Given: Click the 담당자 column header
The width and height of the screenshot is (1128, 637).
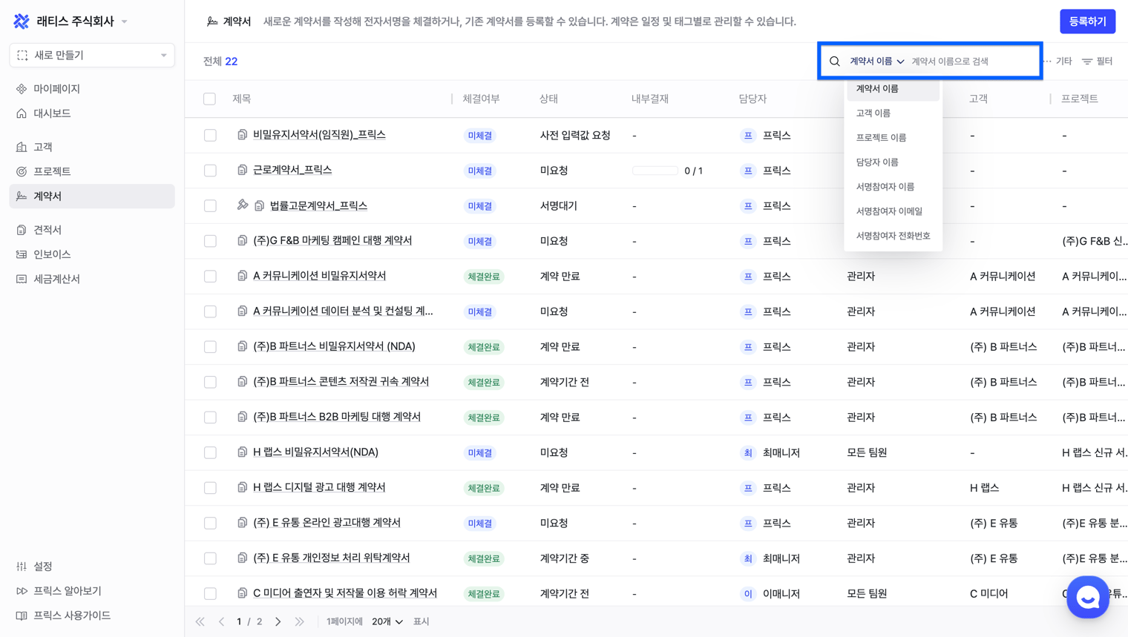Looking at the screenshot, I should [x=752, y=99].
